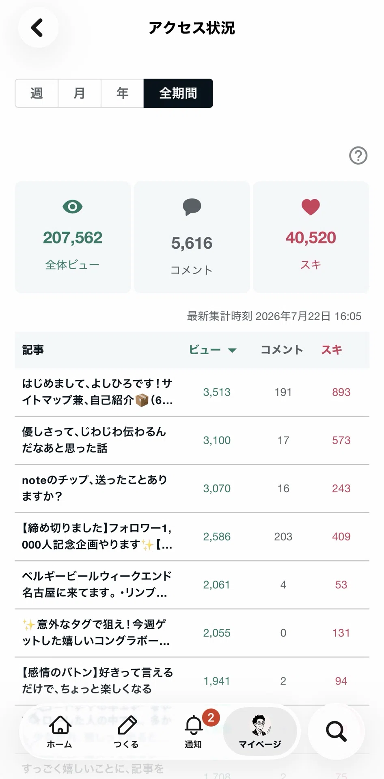Tap the comment count card 5,616
Screen dimensions: 384x779
[x=192, y=237]
